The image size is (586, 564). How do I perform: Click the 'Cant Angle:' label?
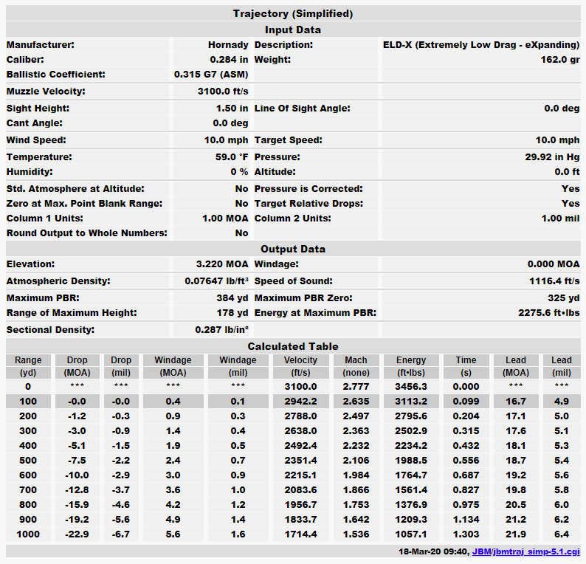point(35,123)
